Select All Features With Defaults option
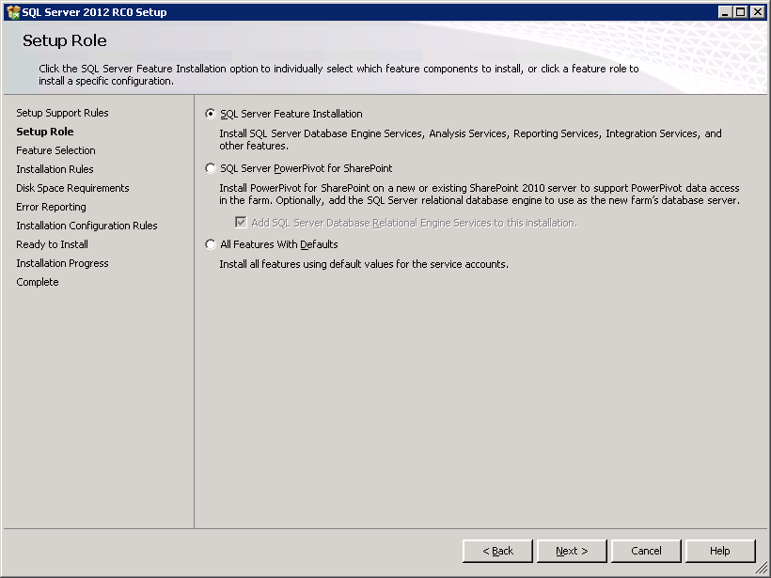The width and height of the screenshot is (771, 578). coord(210,244)
